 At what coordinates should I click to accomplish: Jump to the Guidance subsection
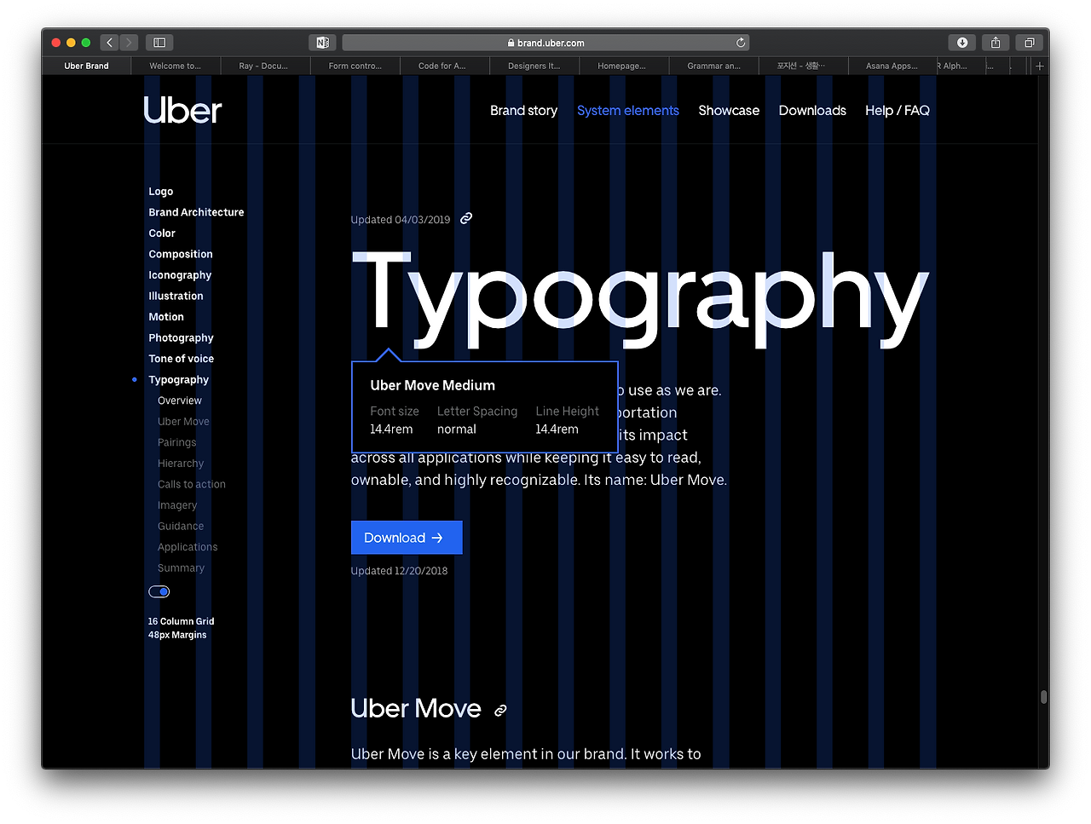pyautogui.click(x=181, y=527)
